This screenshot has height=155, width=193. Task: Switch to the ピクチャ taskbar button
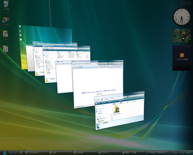click(x=108, y=153)
